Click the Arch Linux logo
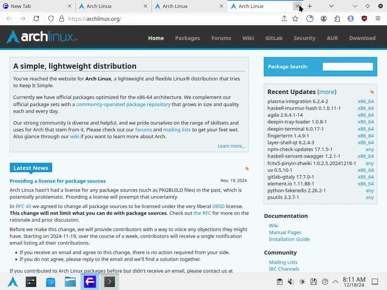 click(42, 37)
